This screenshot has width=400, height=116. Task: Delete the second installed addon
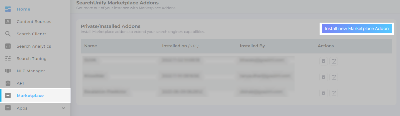click(x=323, y=77)
